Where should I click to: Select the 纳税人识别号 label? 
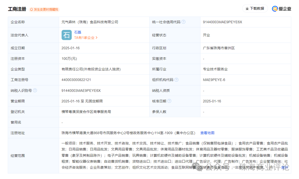coord(21,90)
